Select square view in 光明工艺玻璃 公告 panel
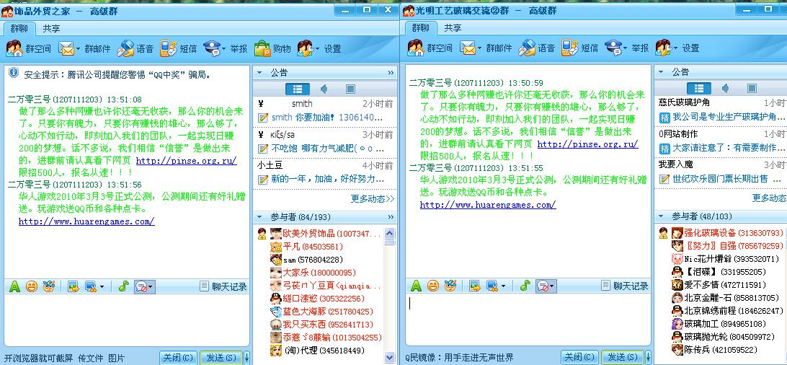787x365 pixels. [x=752, y=89]
